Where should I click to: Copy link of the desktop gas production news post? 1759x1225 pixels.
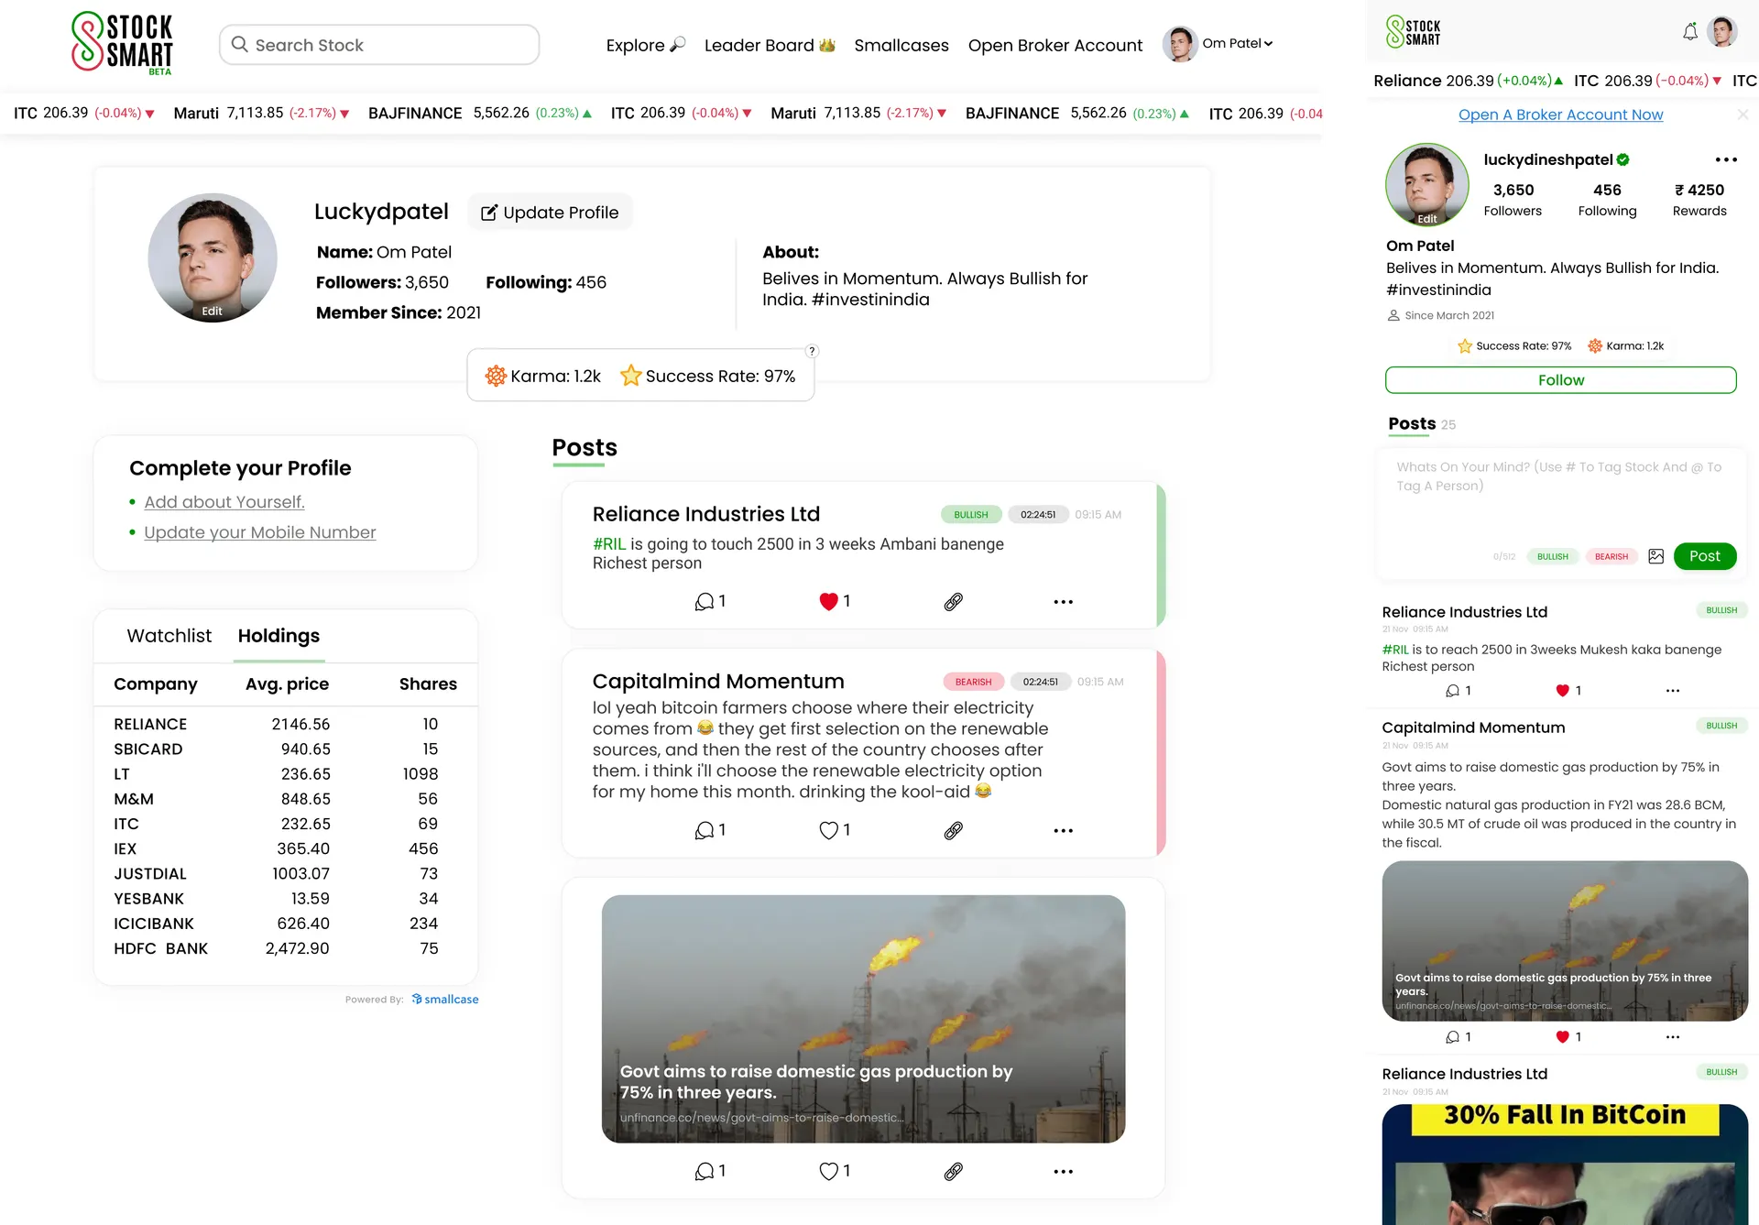pyautogui.click(x=954, y=1172)
